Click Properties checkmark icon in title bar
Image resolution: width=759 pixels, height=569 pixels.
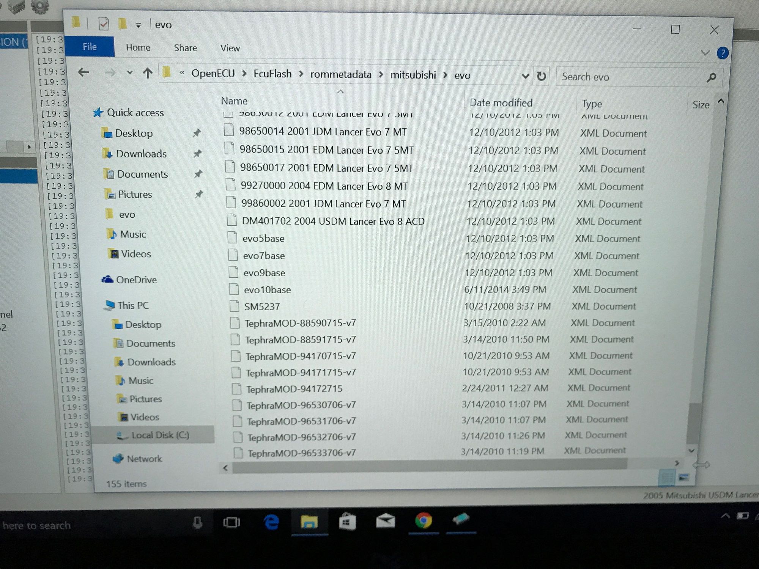104,24
